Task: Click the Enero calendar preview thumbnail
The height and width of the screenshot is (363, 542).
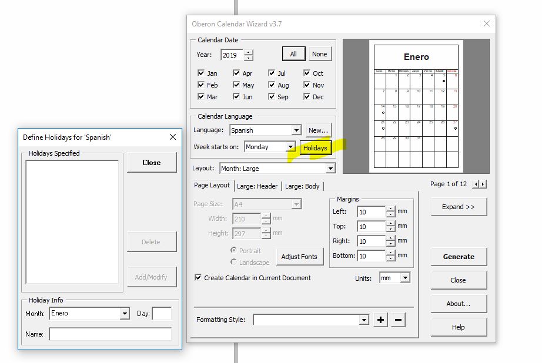Action: pos(416,106)
